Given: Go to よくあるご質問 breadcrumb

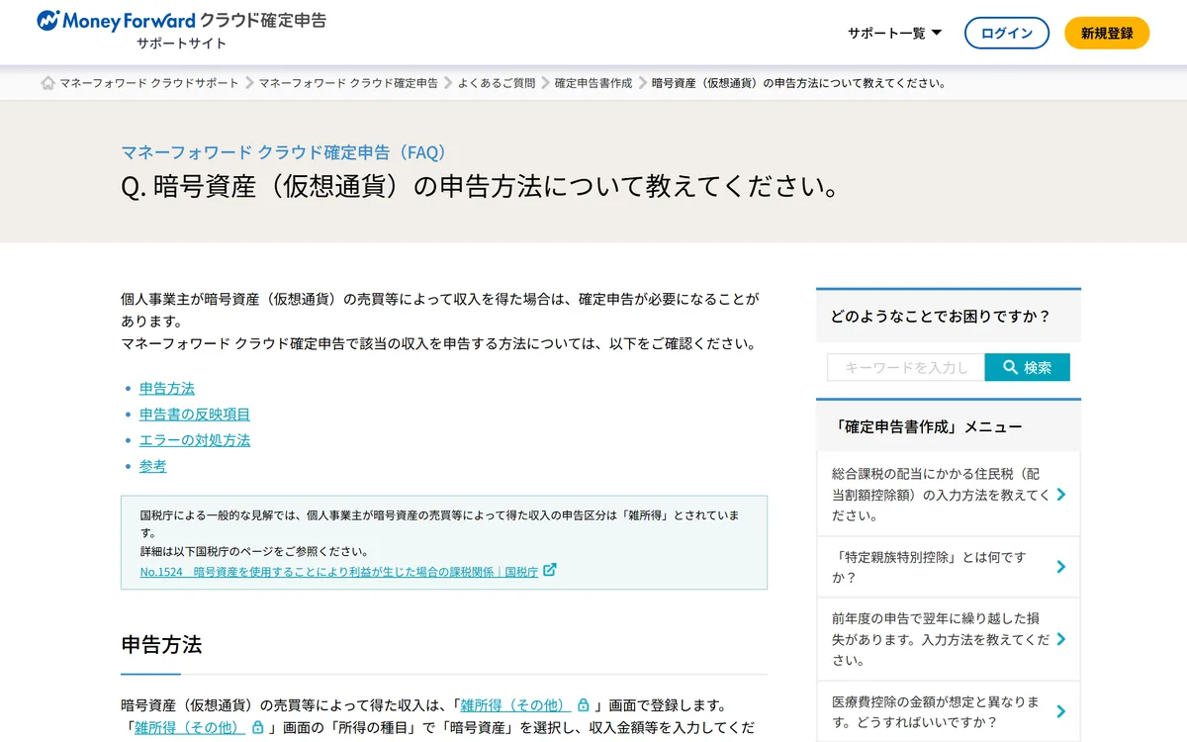Looking at the screenshot, I should pos(497,83).
